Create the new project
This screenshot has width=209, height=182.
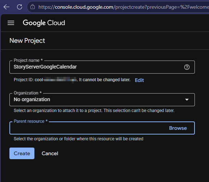point(22,153)
